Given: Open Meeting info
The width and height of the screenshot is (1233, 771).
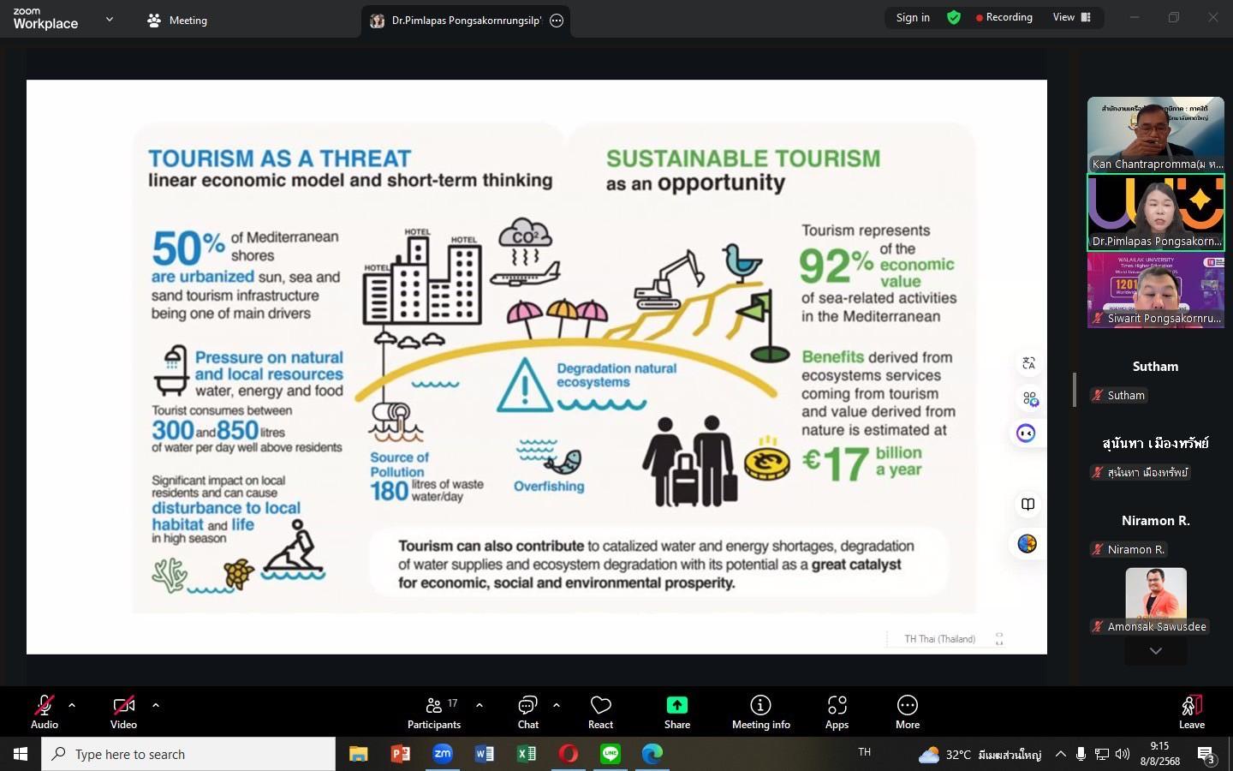Looking at the screenshot, I should click(x=760, y=712).
